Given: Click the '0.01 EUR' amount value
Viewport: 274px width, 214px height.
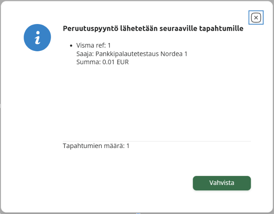Looking at the screenshot, I should (x=115, y=62).
